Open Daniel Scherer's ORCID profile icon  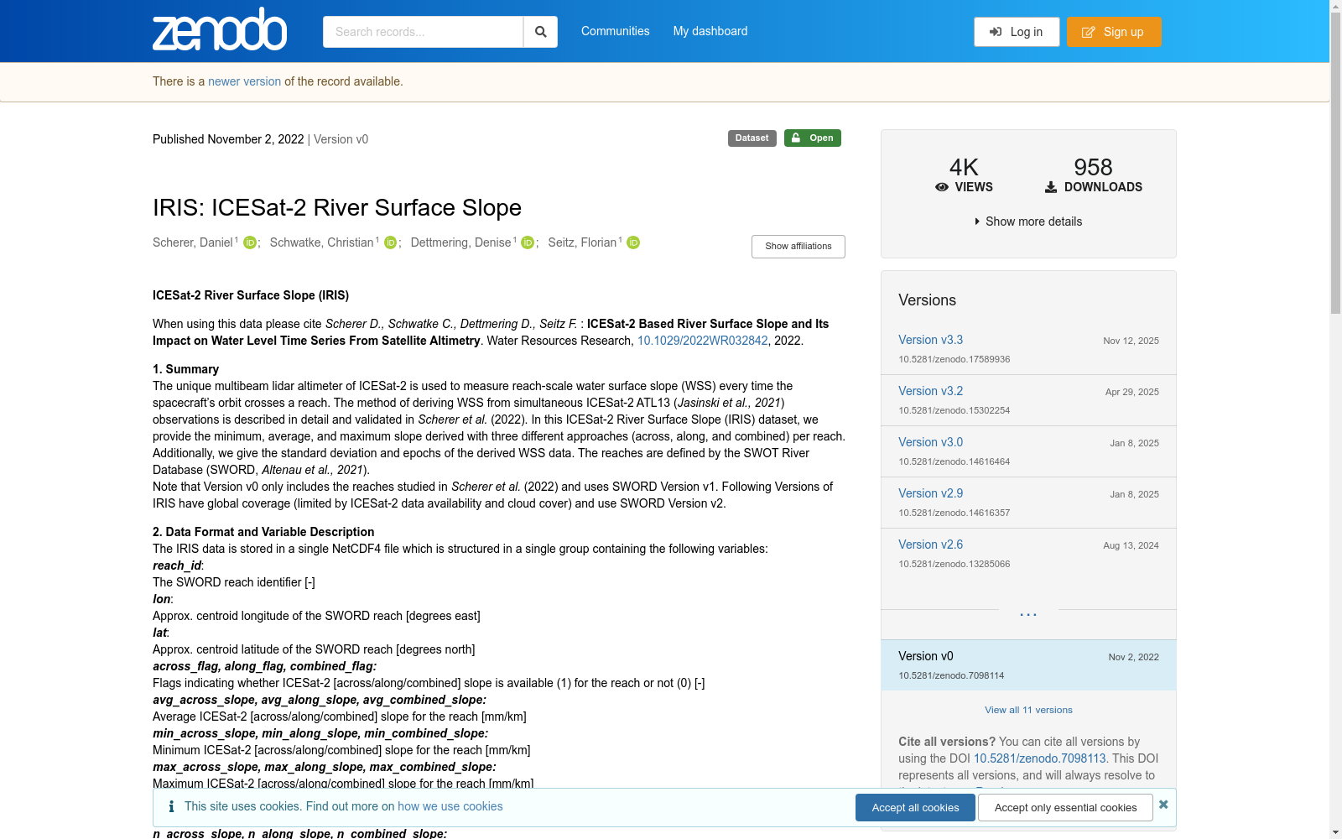[x=250, y=242]
